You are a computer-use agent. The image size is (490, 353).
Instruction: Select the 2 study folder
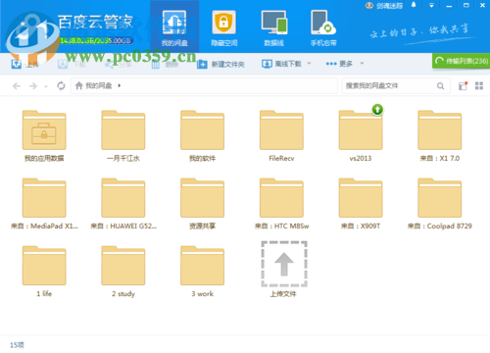(123, 272)
